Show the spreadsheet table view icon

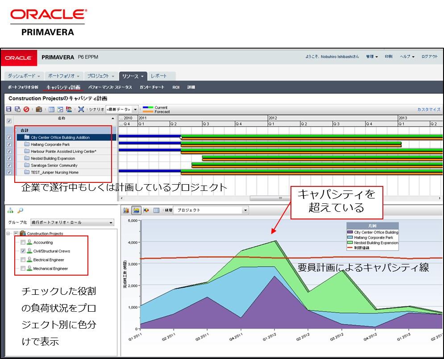pos(157,210)
